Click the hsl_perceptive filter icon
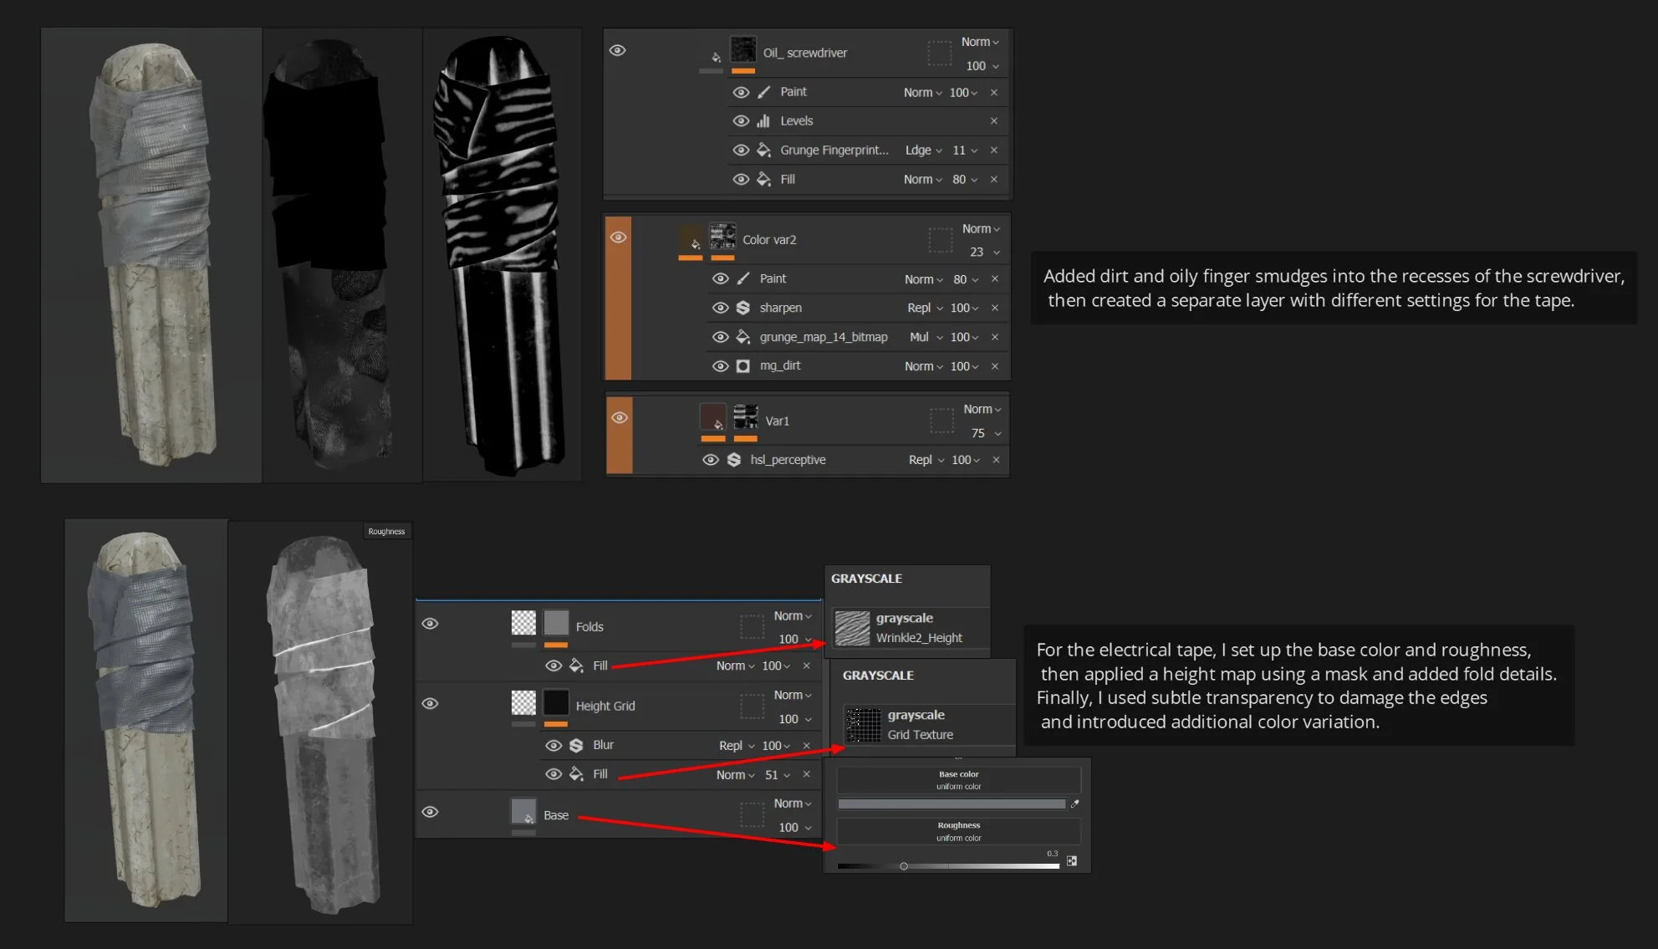The height and width of the screenshot is (949, 1658). point(734,460)
